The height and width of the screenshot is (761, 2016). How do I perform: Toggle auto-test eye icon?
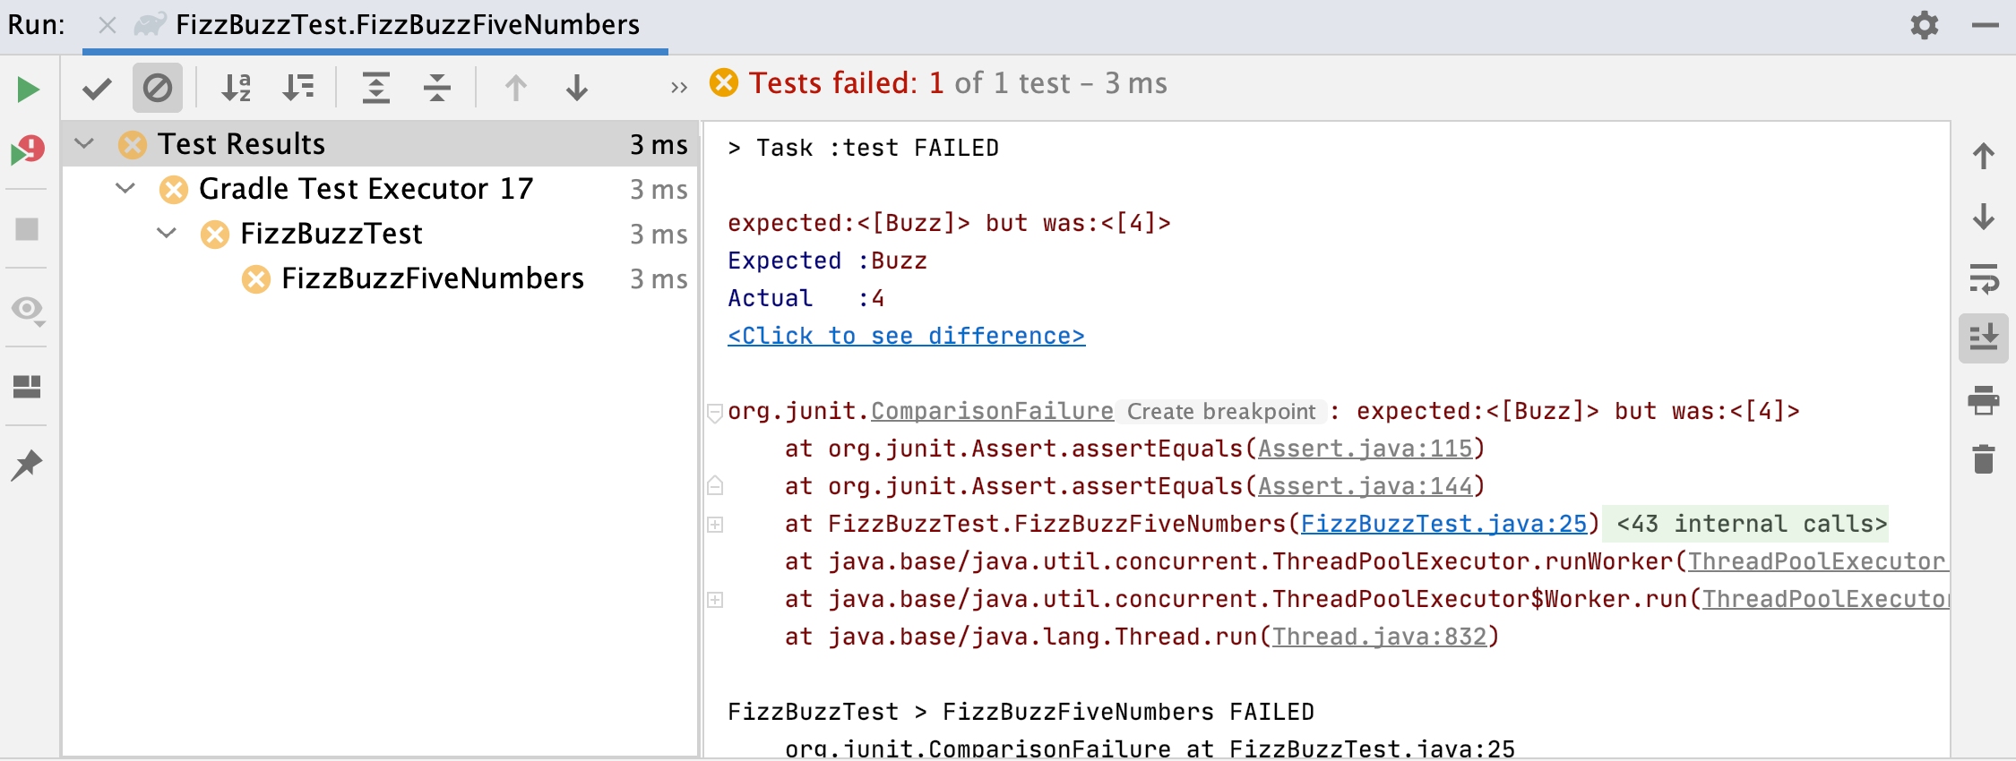coord(28,310)
